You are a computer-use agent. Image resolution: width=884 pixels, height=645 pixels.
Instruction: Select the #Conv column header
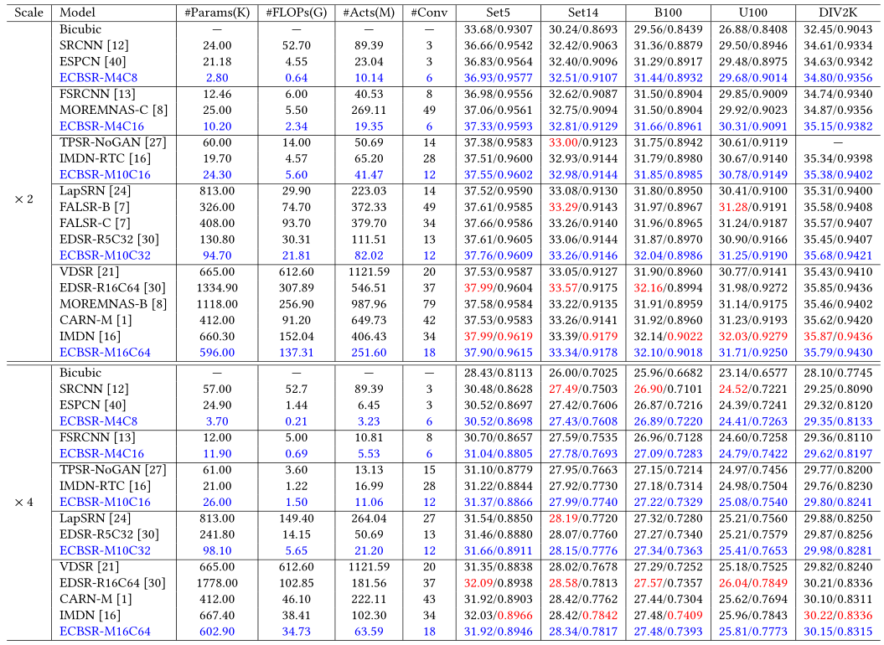pyautogui.click(x=429, y=13)
